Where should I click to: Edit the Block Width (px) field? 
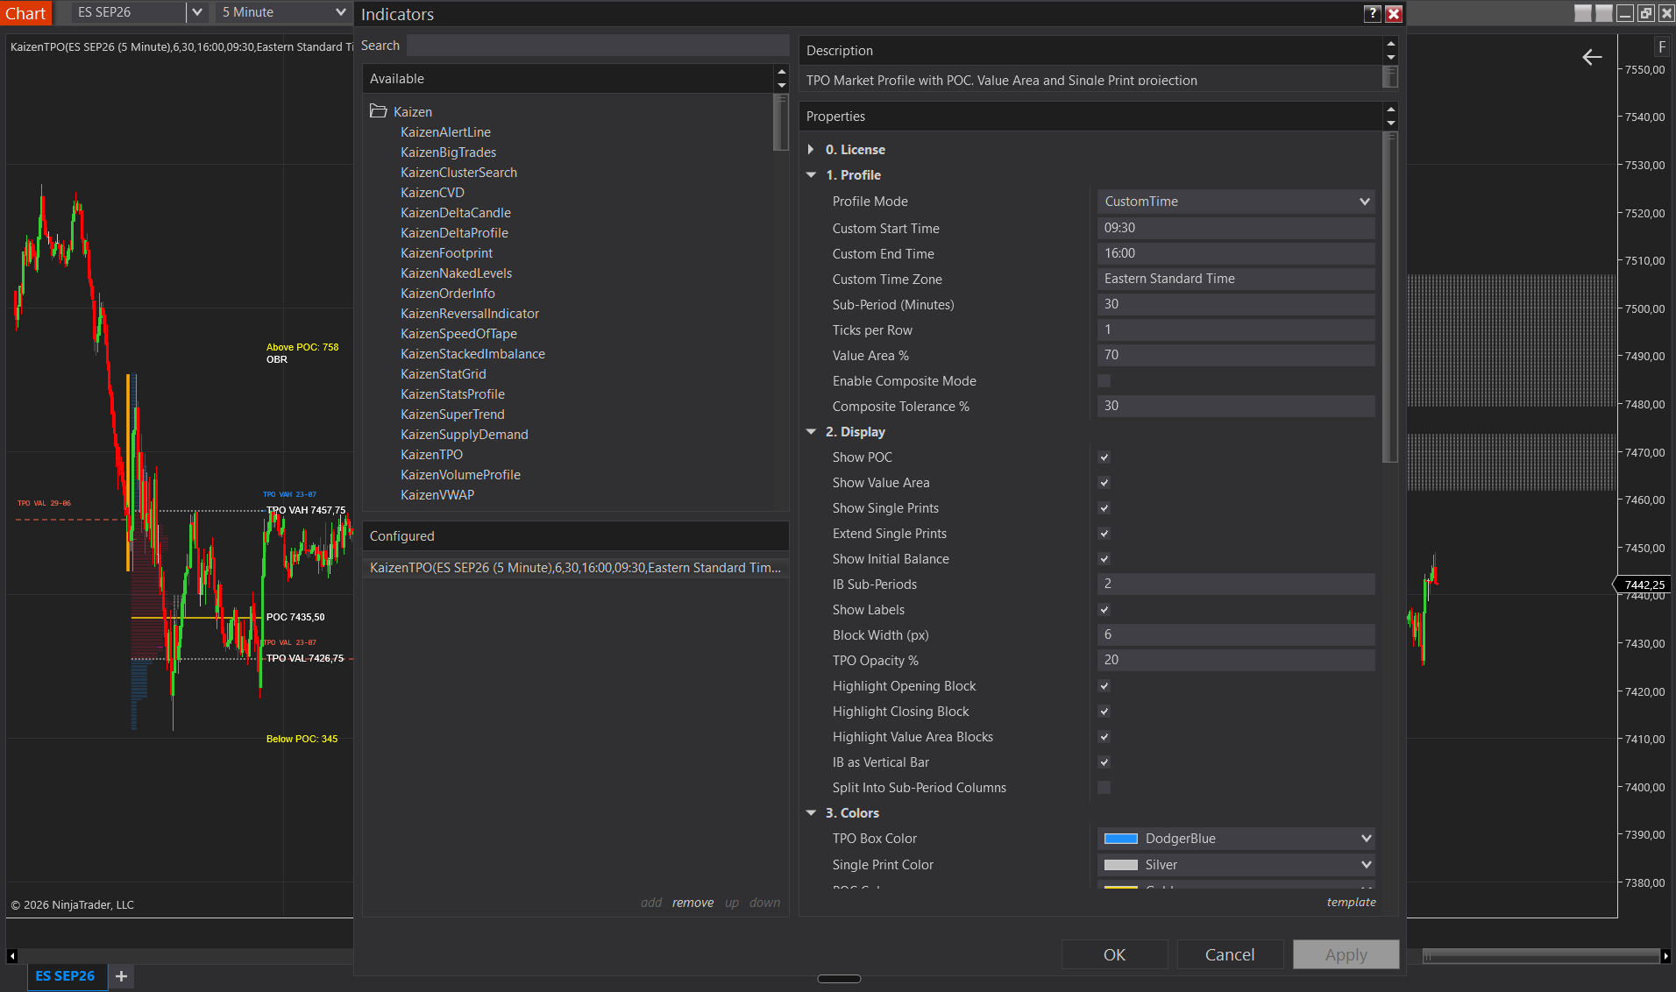[1236, 634]
